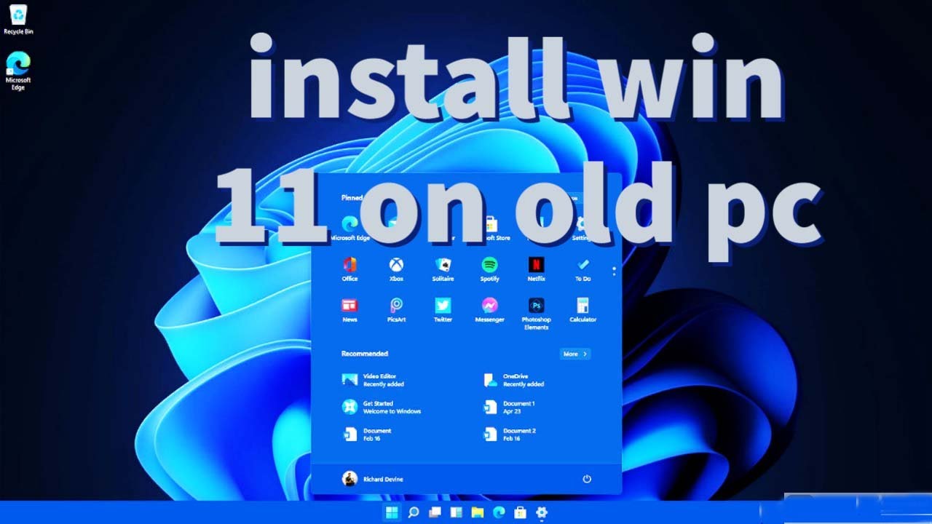Open the Office app in Start menu
Image resolution: width=932 pixels, height=524 pixels.
pos(349,269)
